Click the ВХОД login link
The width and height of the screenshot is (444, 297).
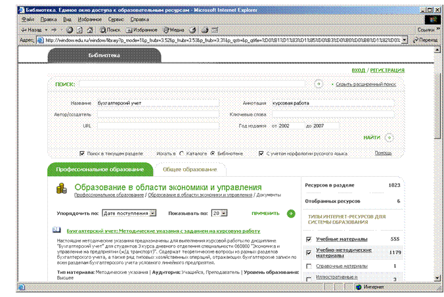pos(358,70)
